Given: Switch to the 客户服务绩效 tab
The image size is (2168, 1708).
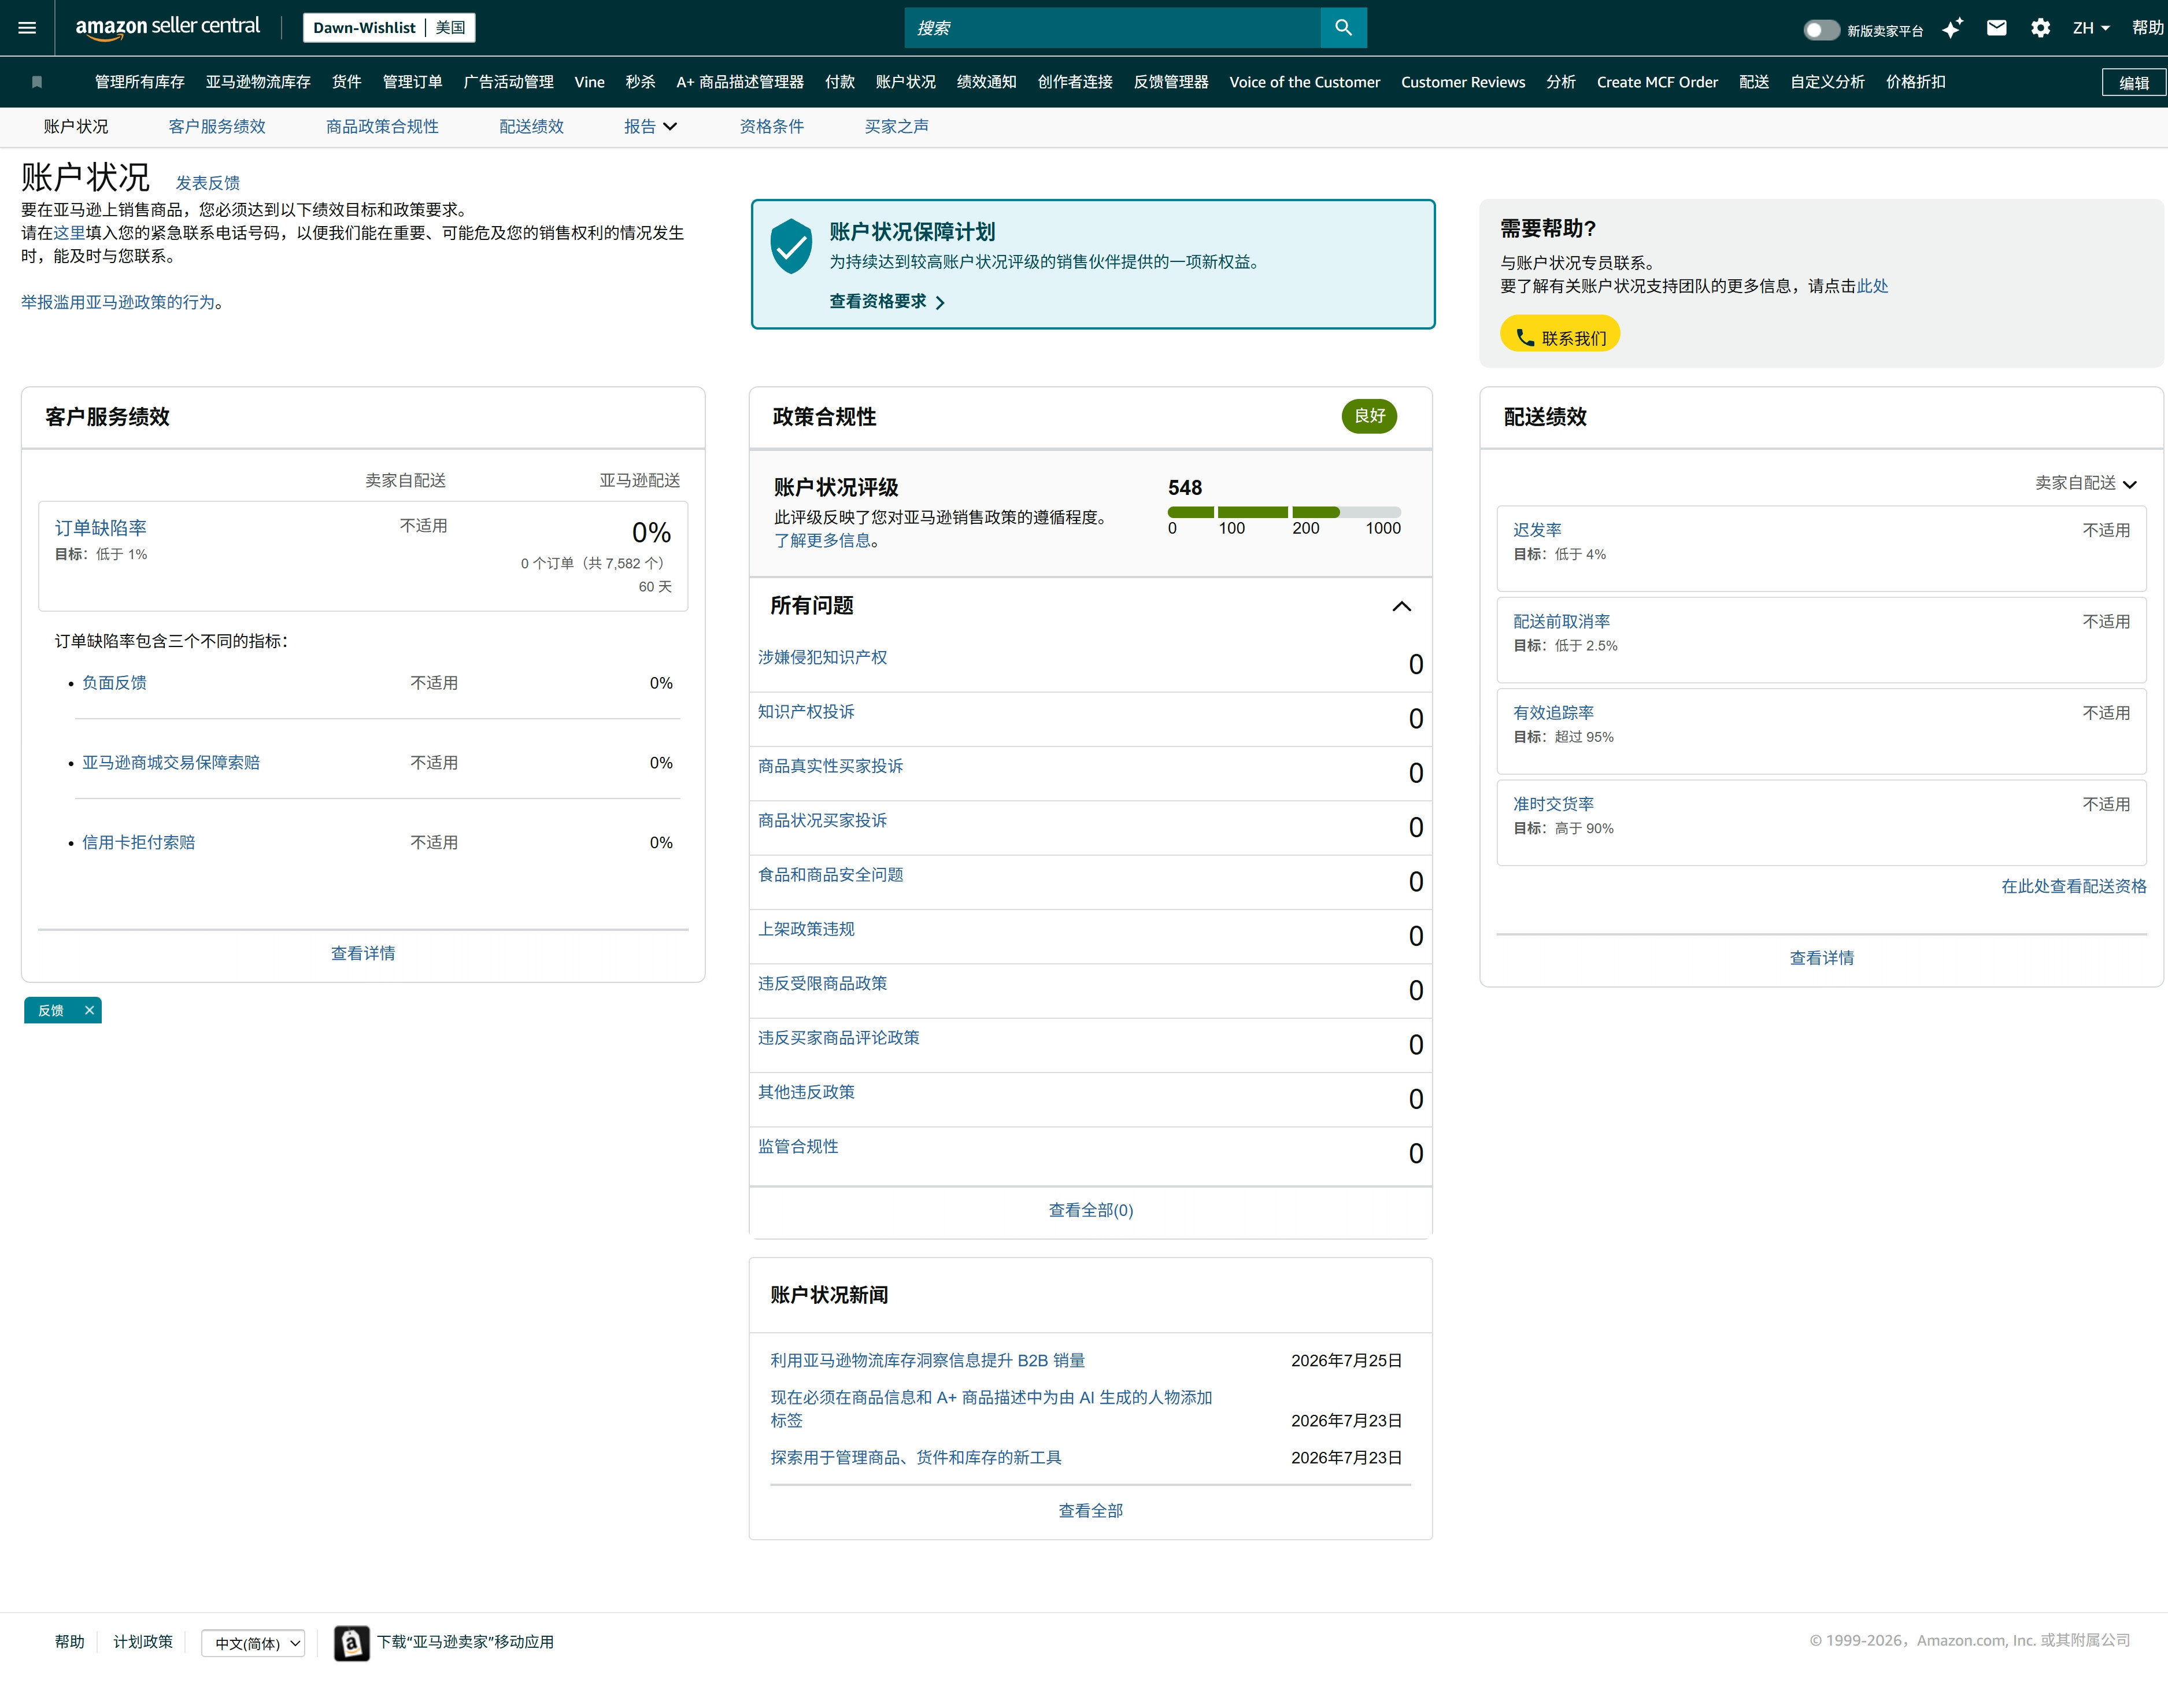Looking at the screenshot, I should click(x=217, y=126).
